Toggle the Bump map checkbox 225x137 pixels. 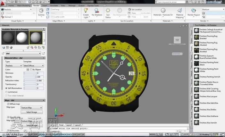tap(8, 131)
